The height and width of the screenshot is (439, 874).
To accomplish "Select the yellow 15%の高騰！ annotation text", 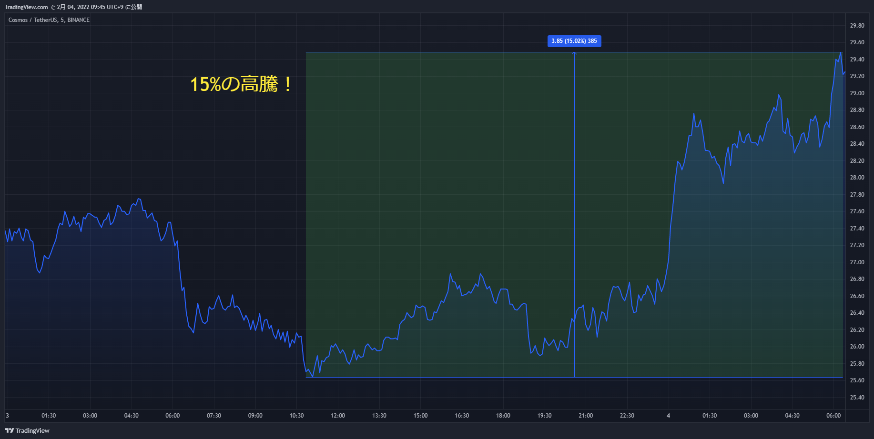I will [x=241, y=84].
